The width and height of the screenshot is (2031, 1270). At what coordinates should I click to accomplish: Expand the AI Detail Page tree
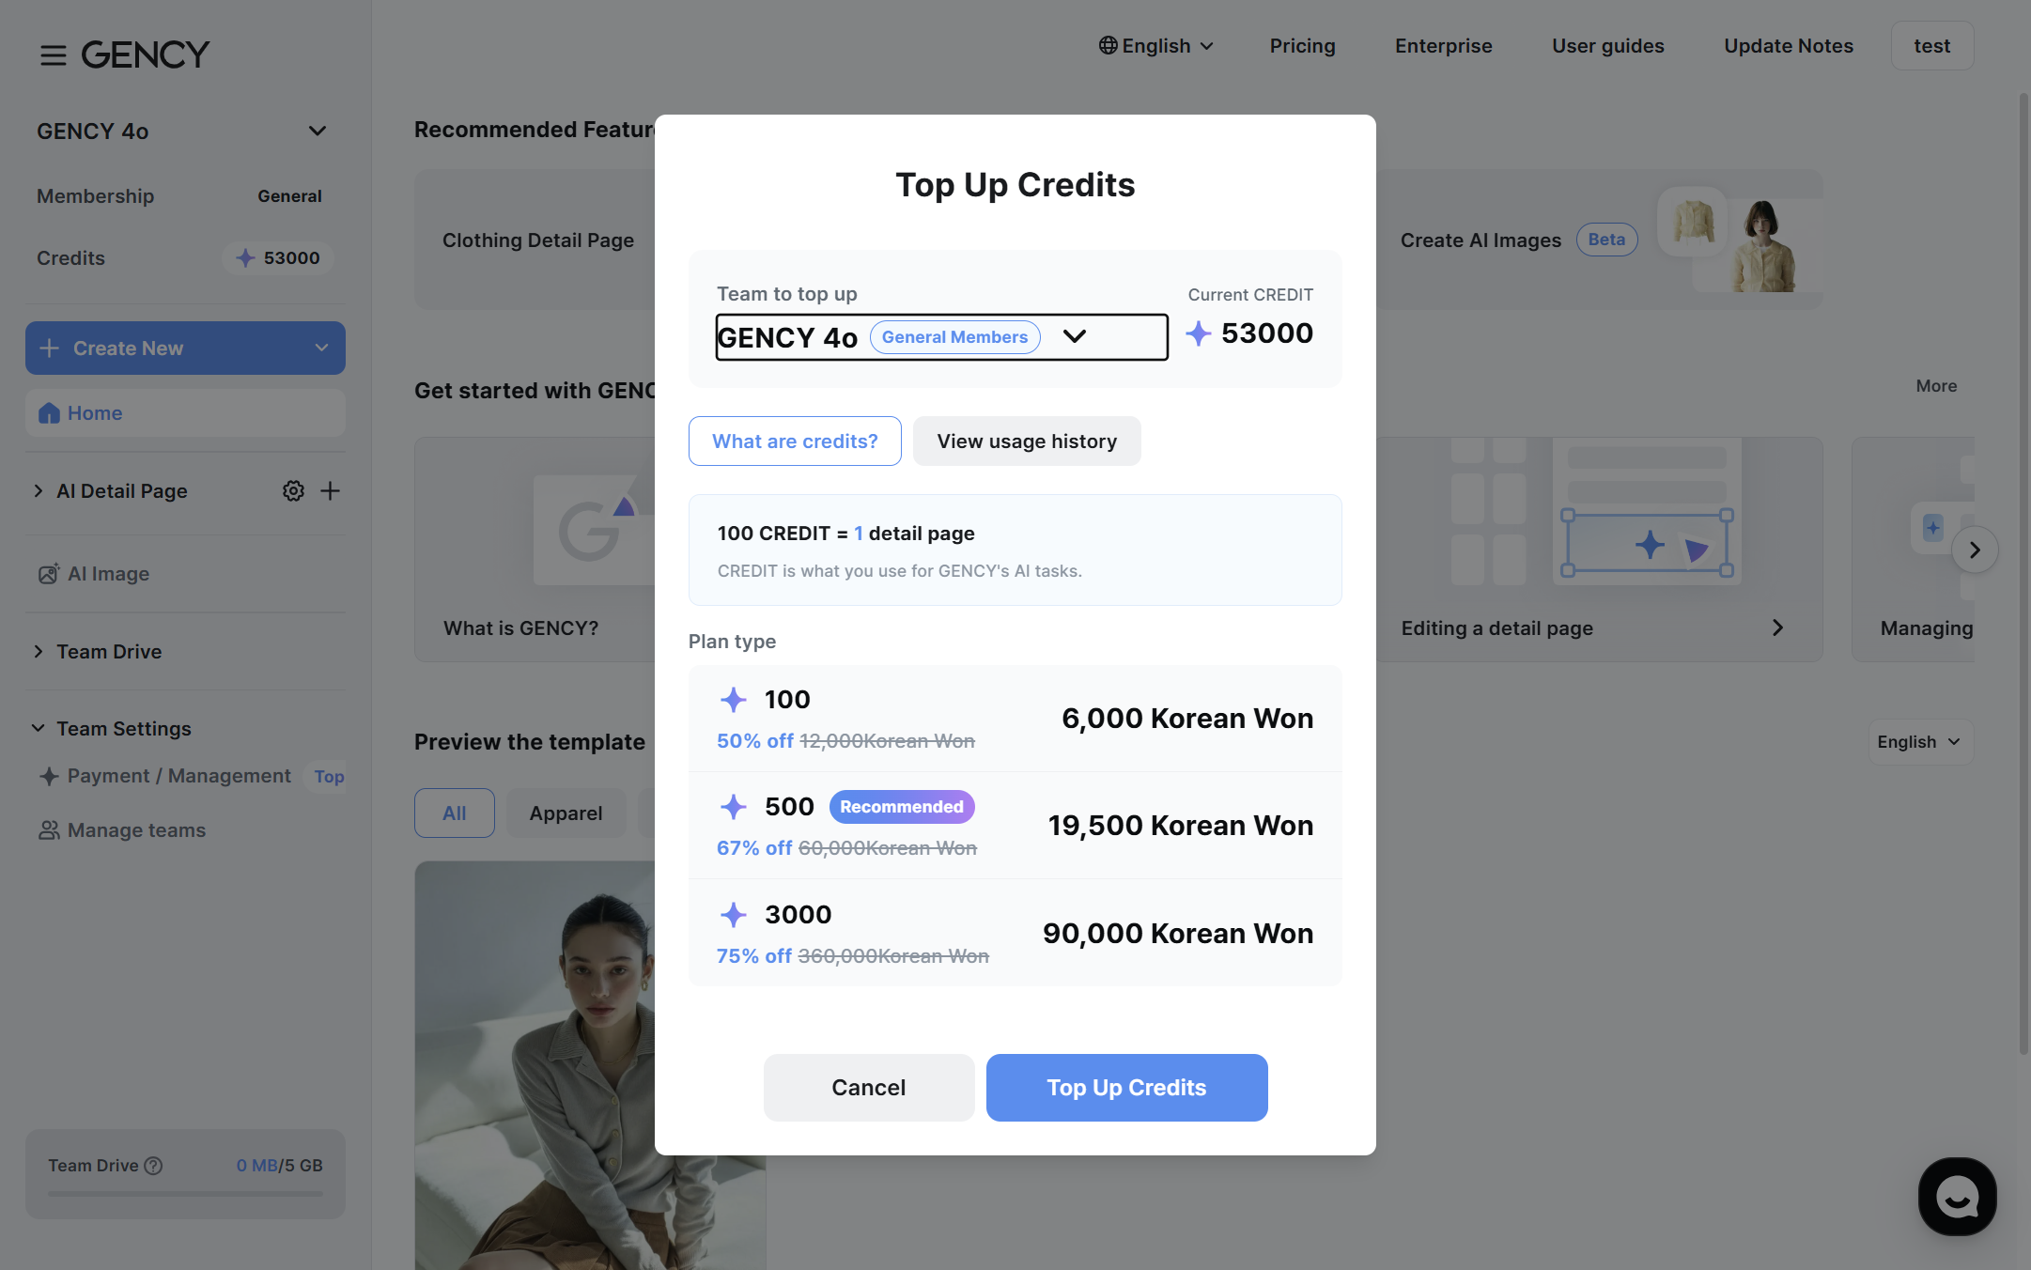[39, 491]
